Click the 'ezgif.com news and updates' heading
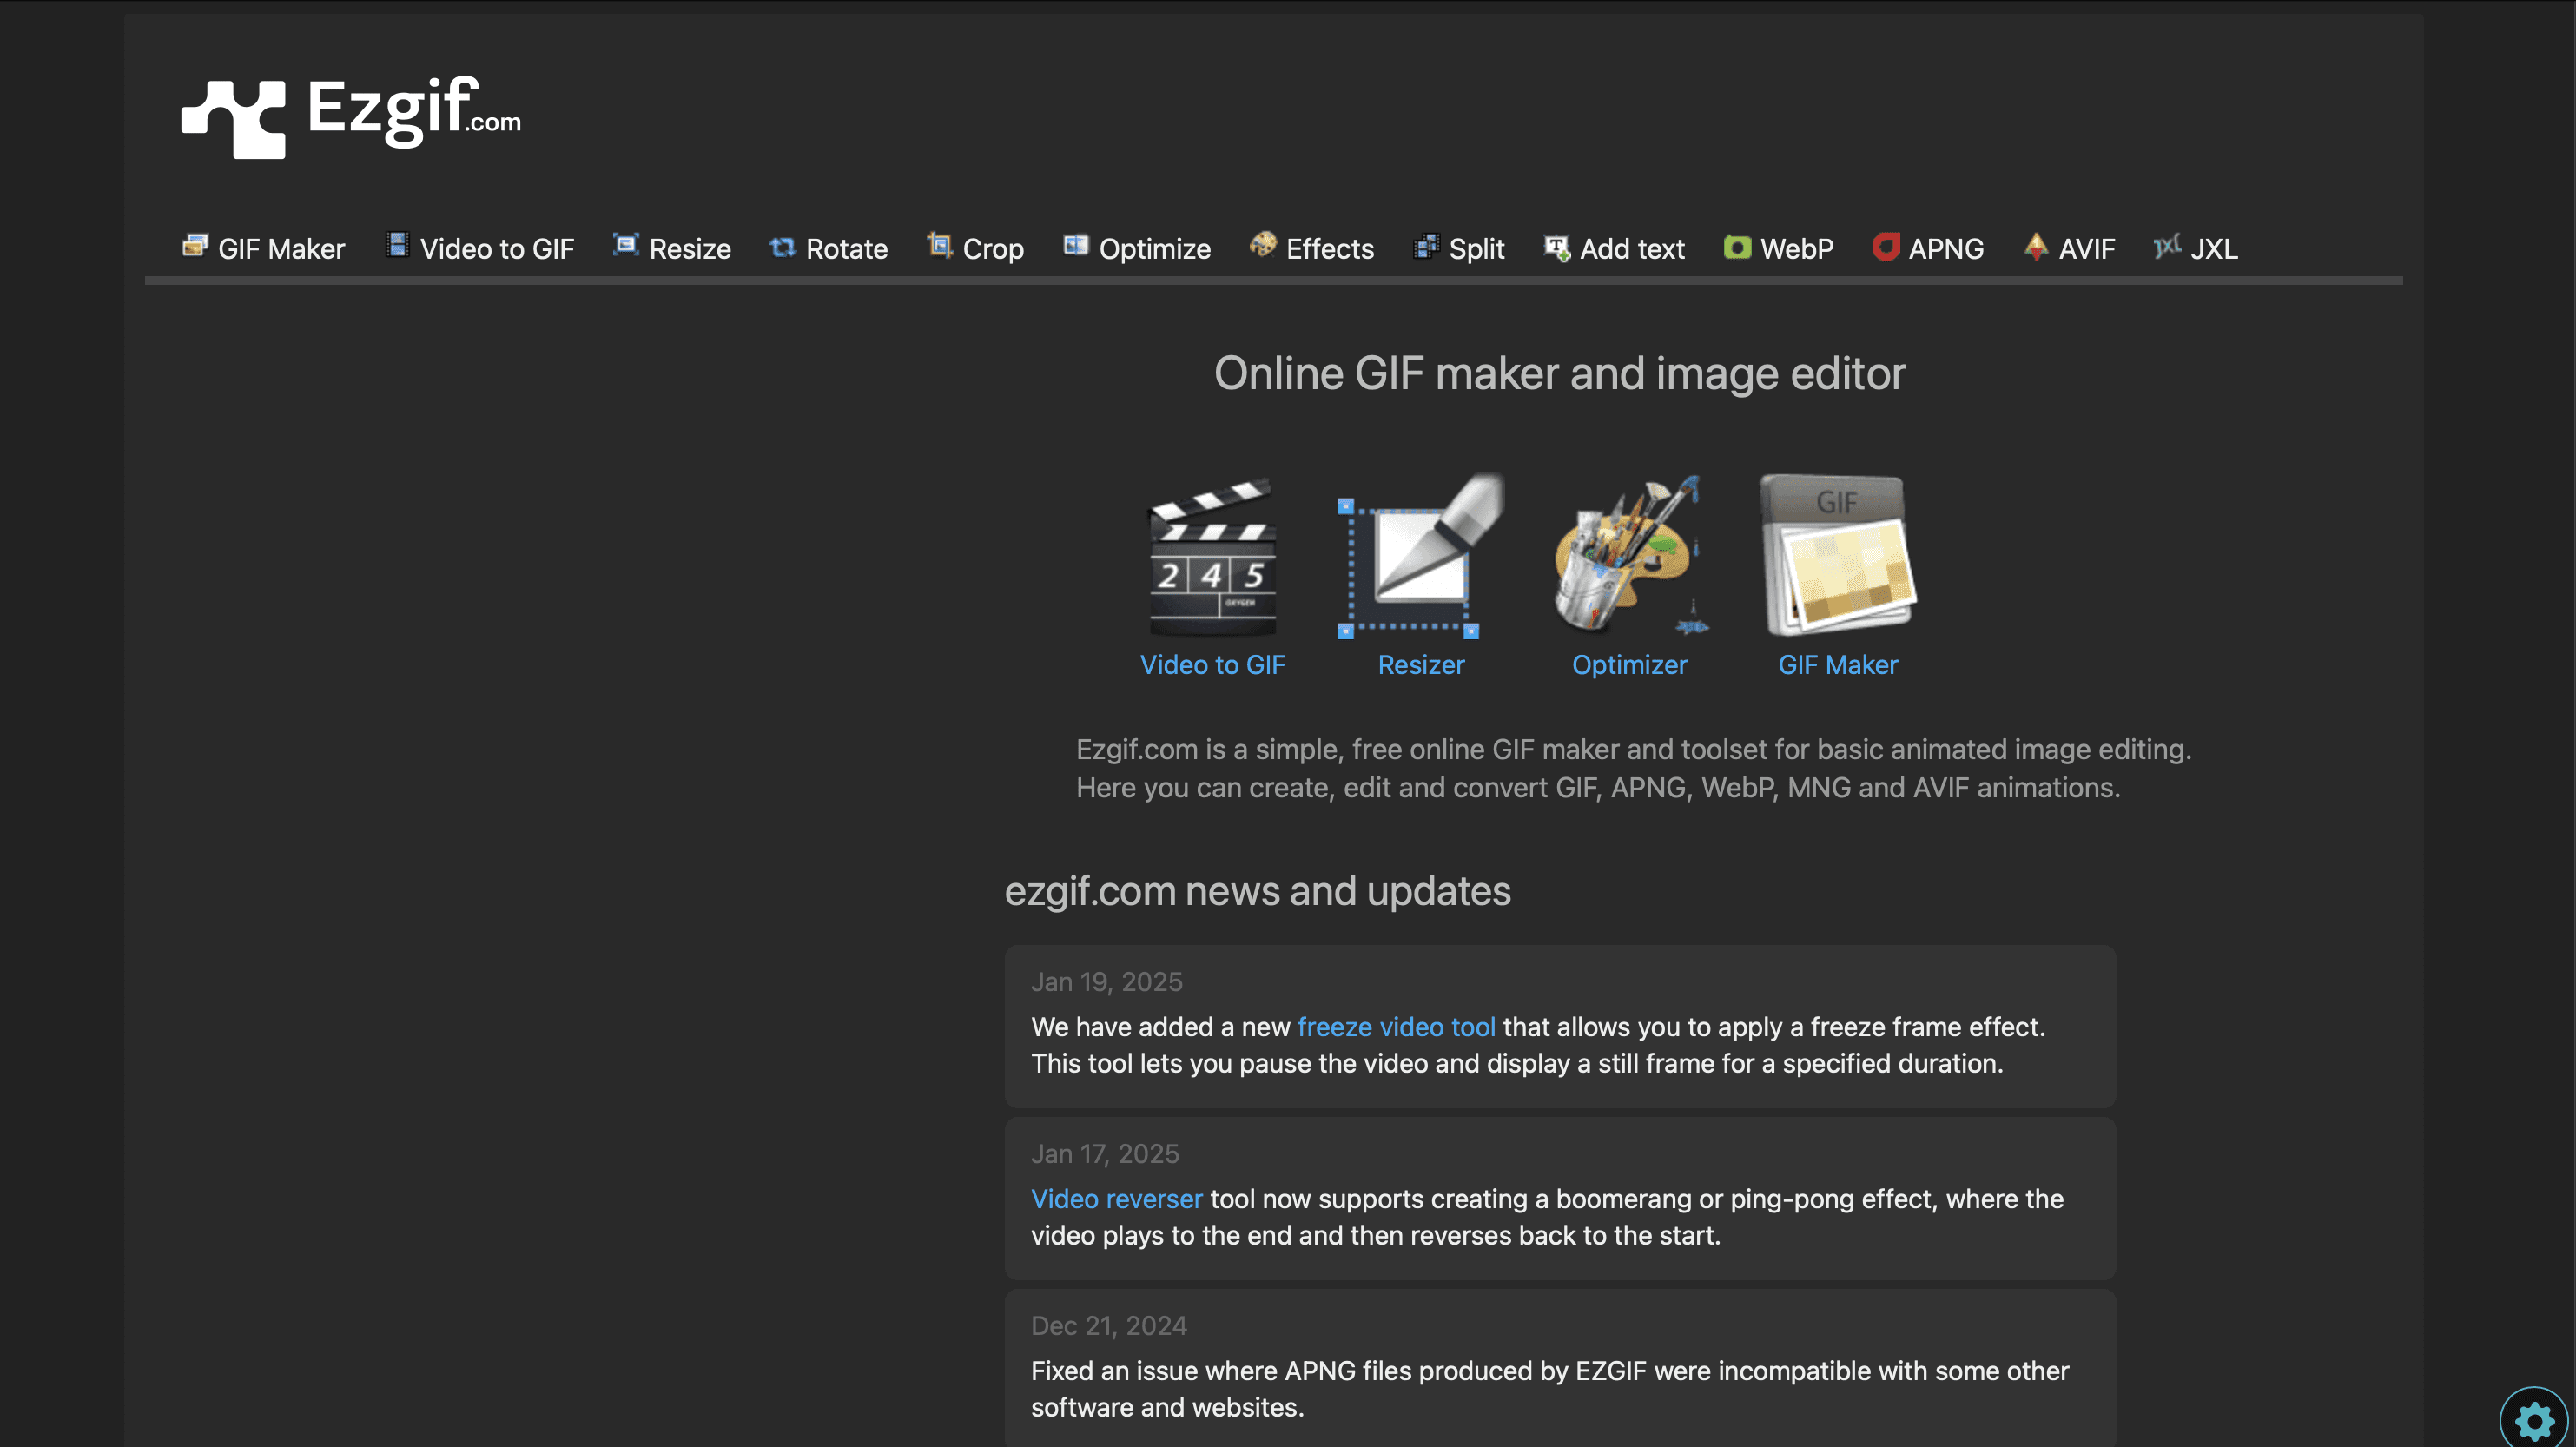 [1258, 891]
